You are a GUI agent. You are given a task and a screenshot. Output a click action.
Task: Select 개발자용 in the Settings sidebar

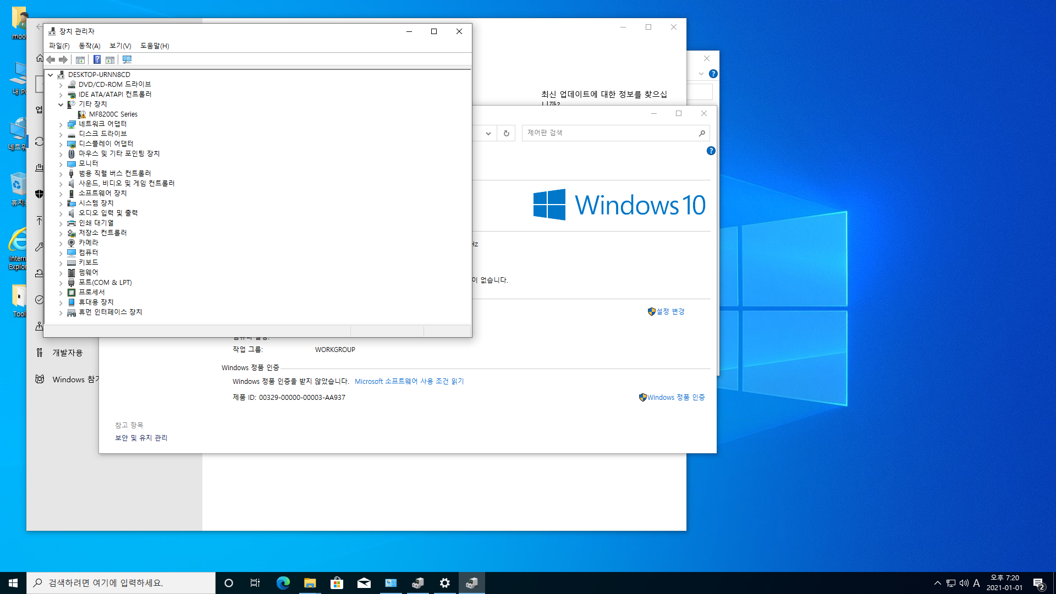pyautogui.click(x=67, y=353)
